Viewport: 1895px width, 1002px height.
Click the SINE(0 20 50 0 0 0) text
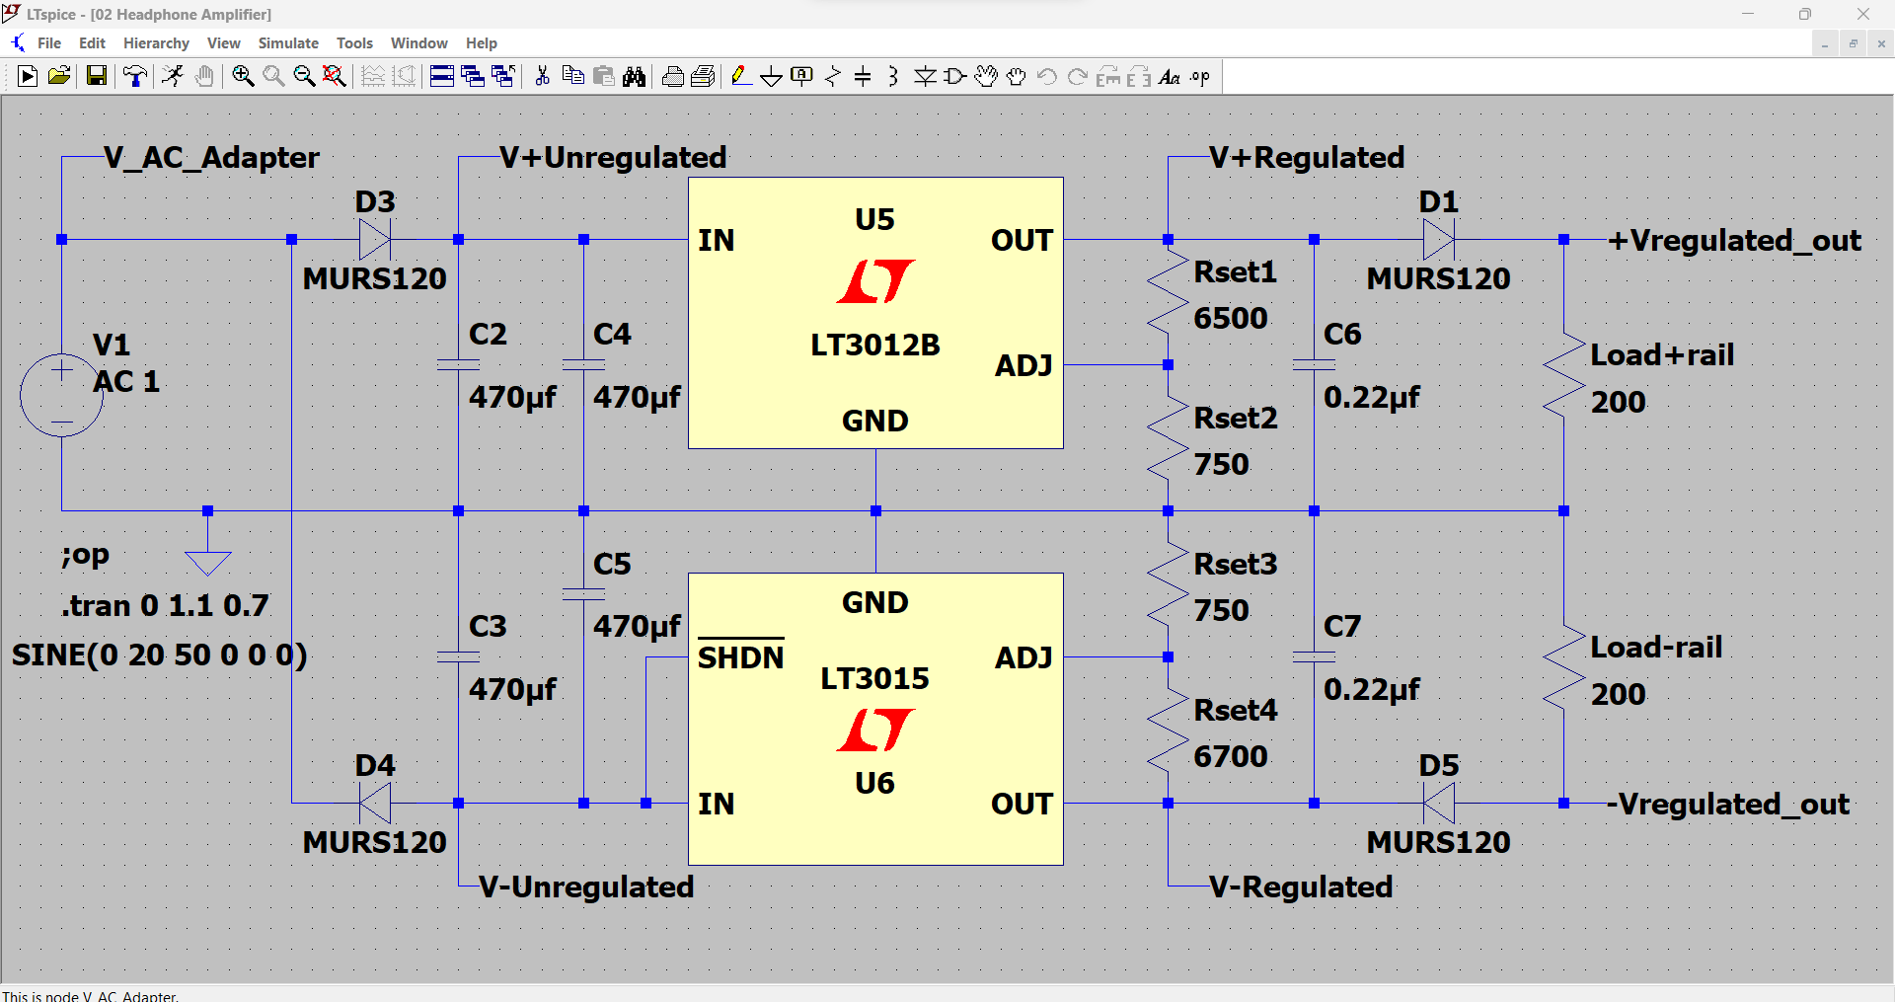coord(160,655)
